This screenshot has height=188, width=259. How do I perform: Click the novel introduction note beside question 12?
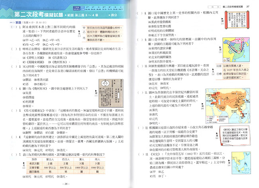pos(235,136)
